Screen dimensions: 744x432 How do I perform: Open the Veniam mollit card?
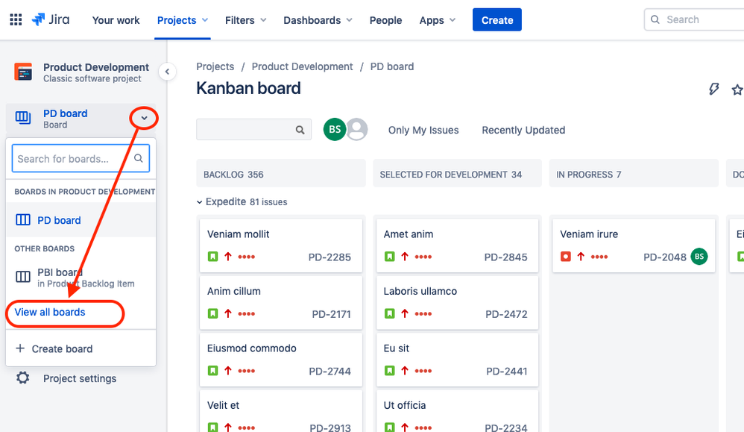(281, 245)
